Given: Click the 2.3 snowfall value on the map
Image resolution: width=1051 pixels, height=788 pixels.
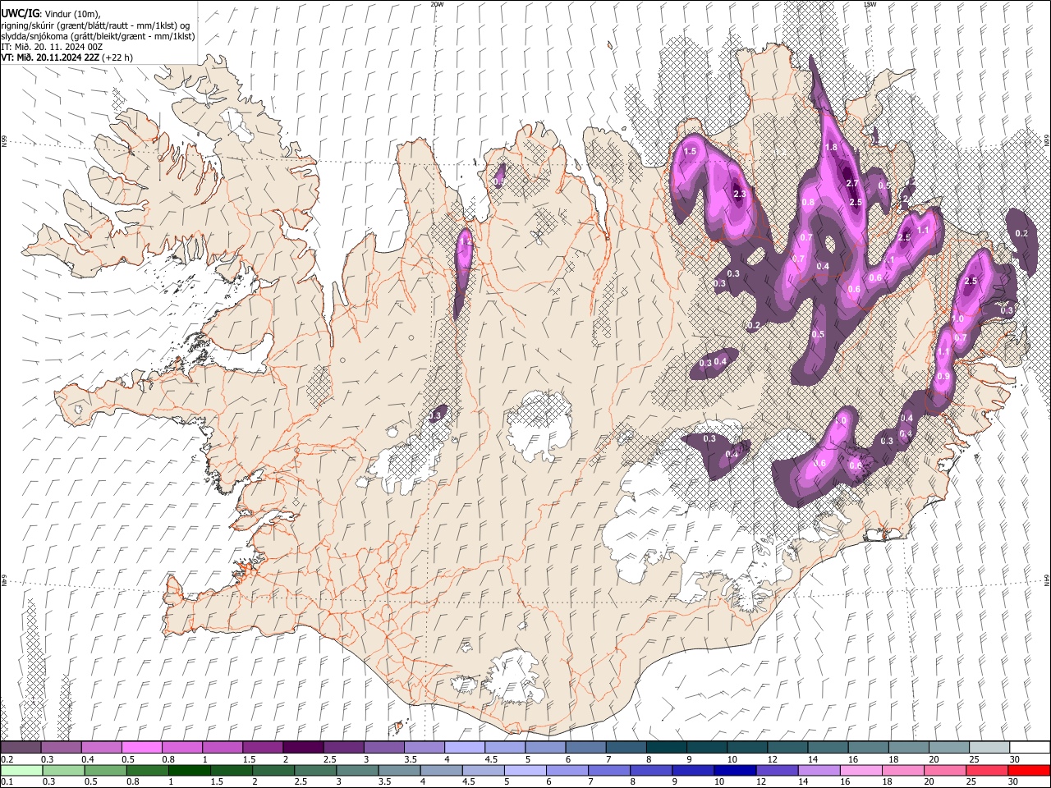Looking at the screenshot, I should pyautogui.click(x=739, y=195).
